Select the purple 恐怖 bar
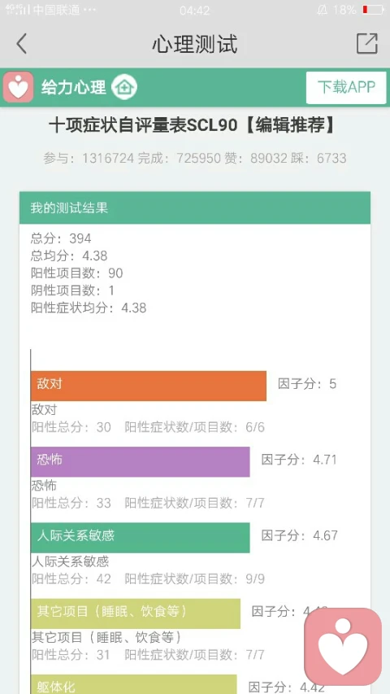Image resolution: width=390 pixels, height=694 pixels. 141,461
